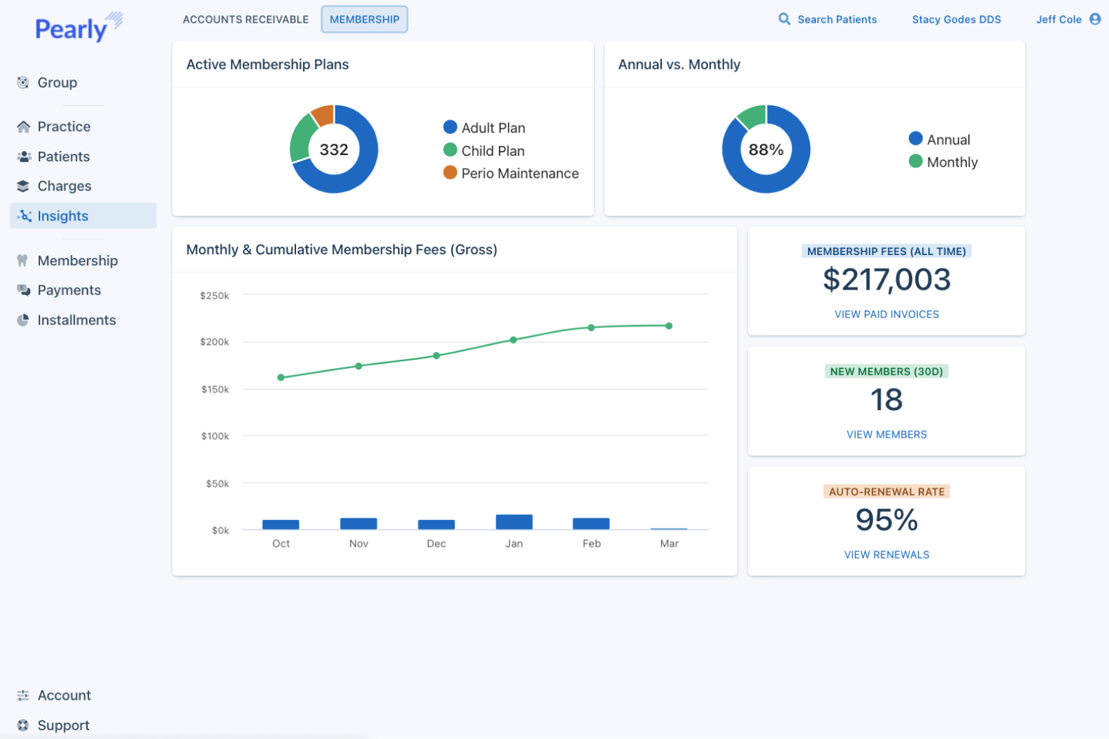Click the $217,003 membership fees value
Viewport: 1109px width, 739px height.
887,280
